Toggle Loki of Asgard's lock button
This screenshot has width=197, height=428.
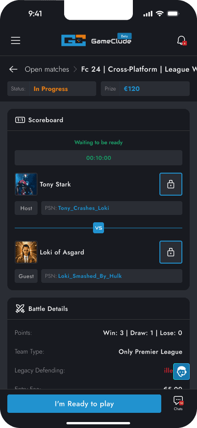click(x=171, y=252)
